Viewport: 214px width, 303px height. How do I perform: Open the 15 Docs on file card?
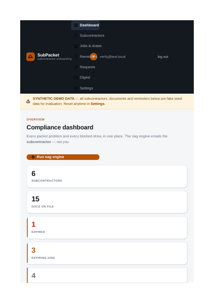tap(107, 202)
